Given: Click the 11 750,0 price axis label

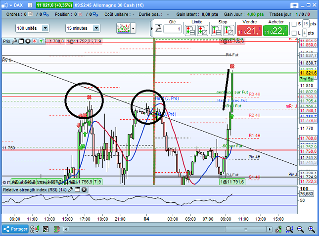Looking at the screenshot, I should pos(308,151).
